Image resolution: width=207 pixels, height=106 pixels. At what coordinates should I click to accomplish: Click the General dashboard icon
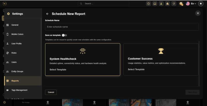[x=8, y=25]
